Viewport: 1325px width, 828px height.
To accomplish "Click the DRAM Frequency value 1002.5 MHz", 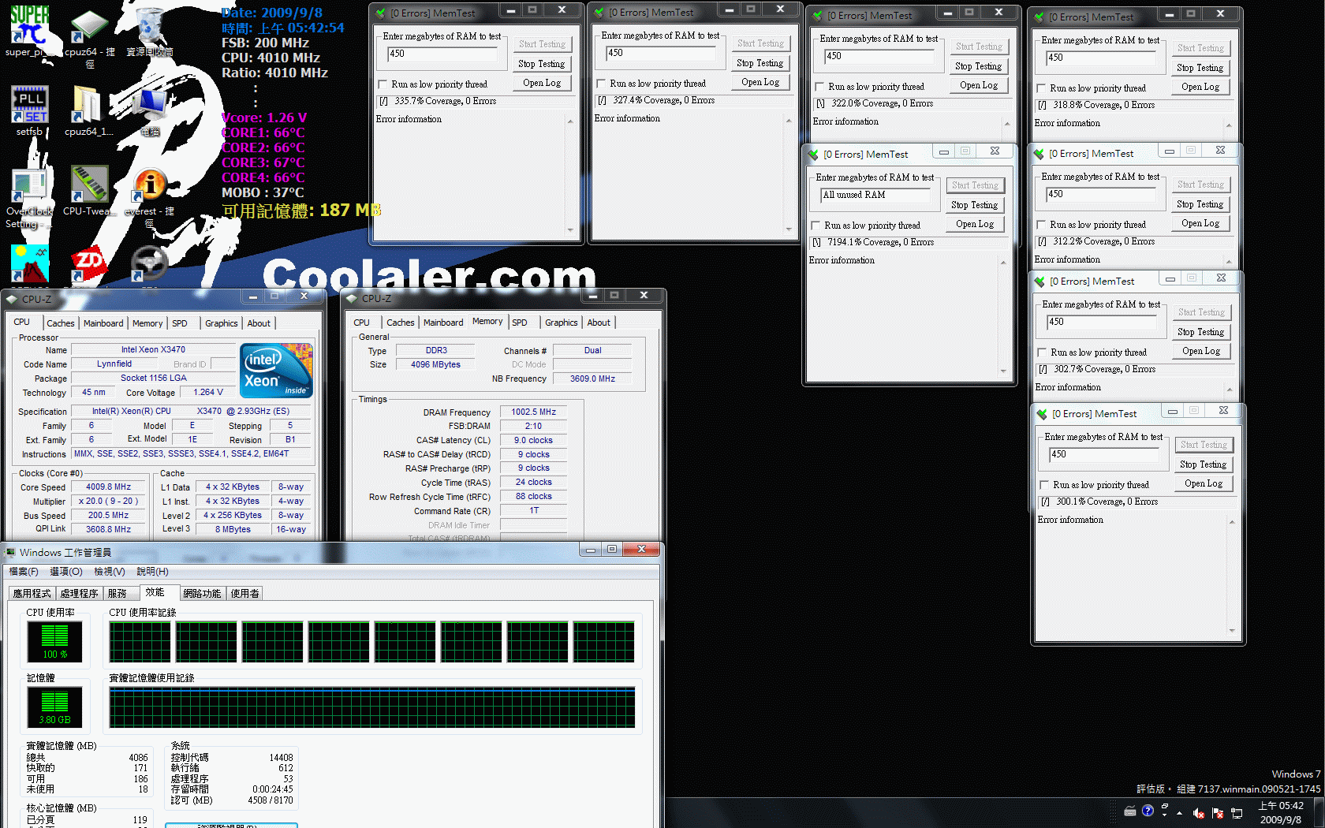I will 533,412.
